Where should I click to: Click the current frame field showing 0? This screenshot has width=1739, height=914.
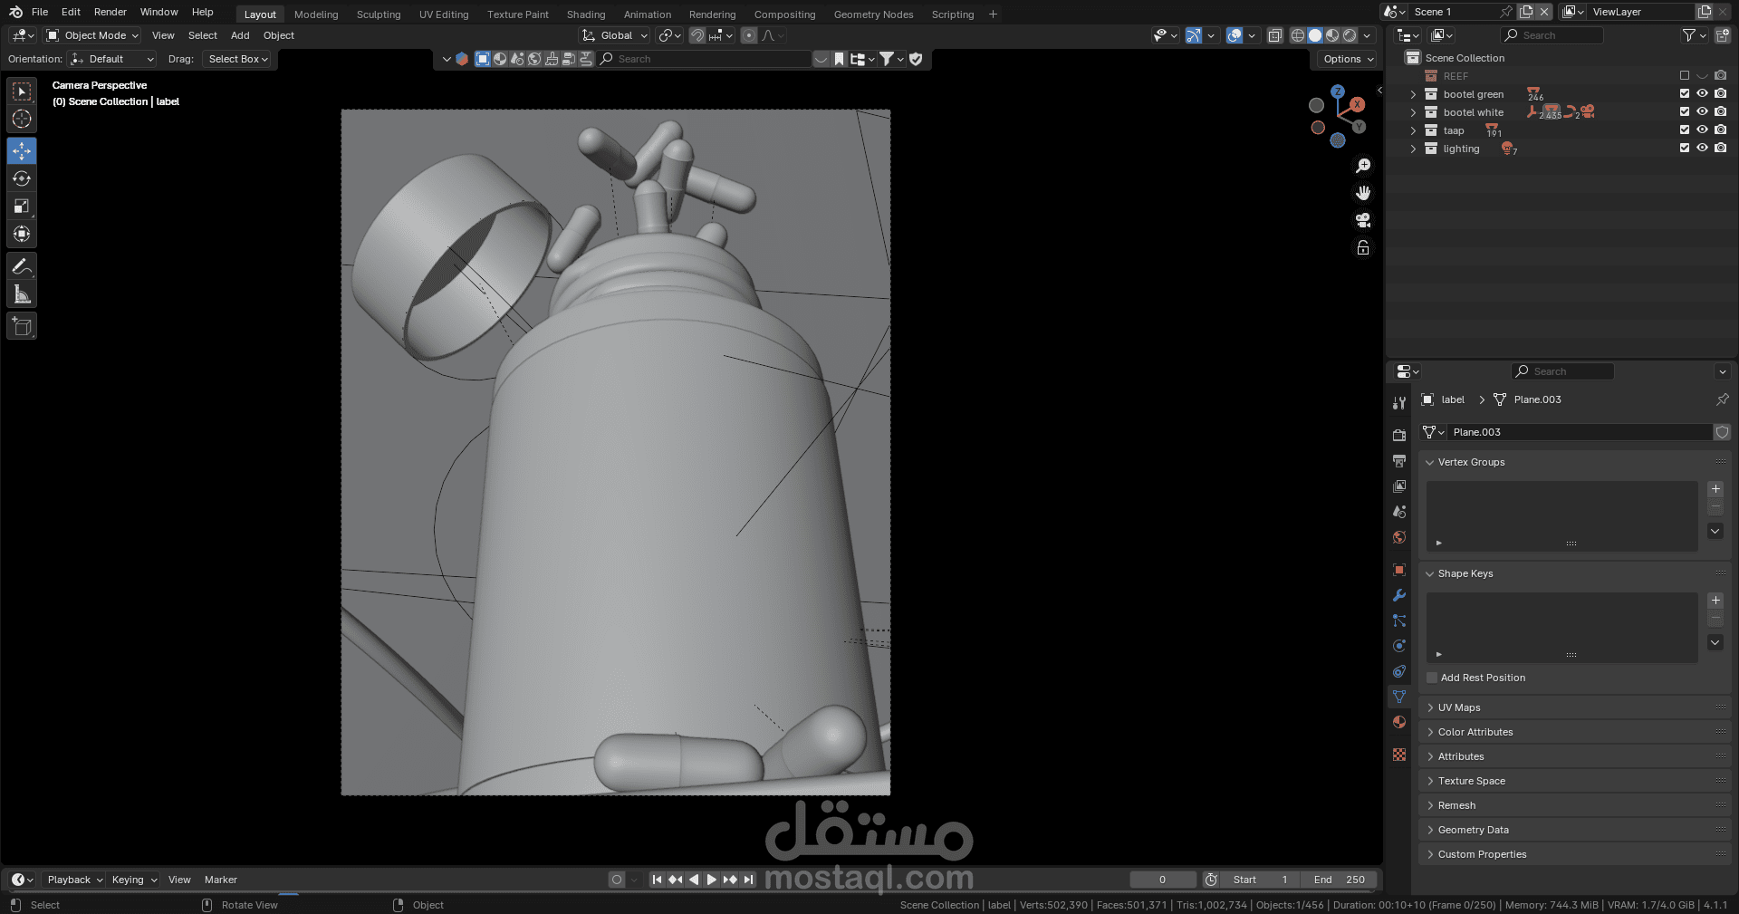(1163, 880)
